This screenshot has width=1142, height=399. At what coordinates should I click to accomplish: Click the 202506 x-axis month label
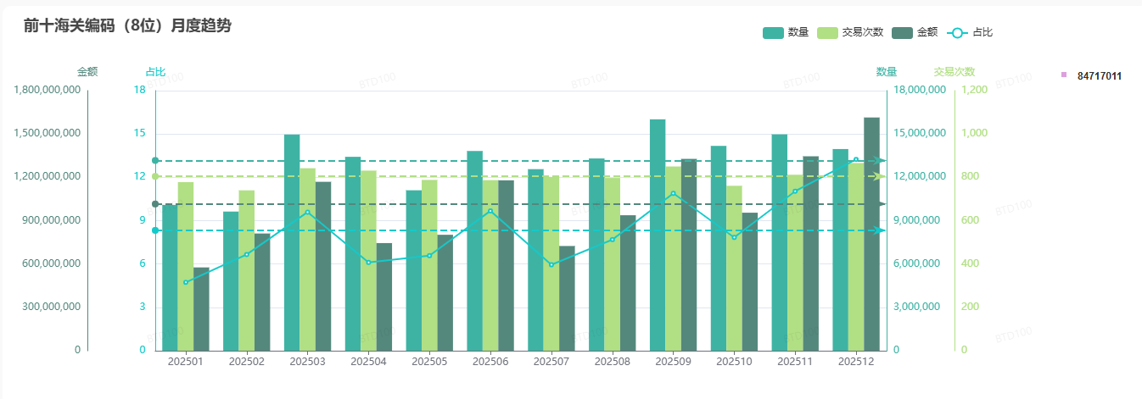(490, 362)
